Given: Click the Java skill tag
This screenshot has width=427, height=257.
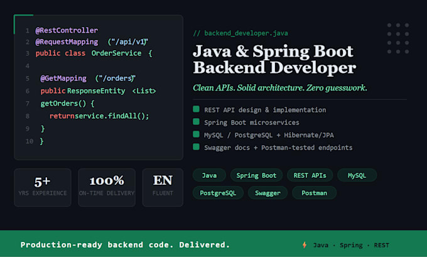Looking at the screenshot, I should click(209, 175).
